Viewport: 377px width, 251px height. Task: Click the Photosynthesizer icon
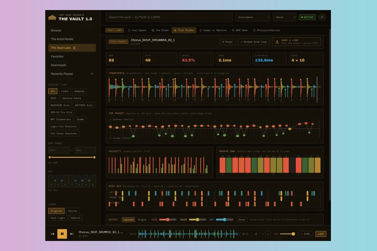[x=254, y=31]
